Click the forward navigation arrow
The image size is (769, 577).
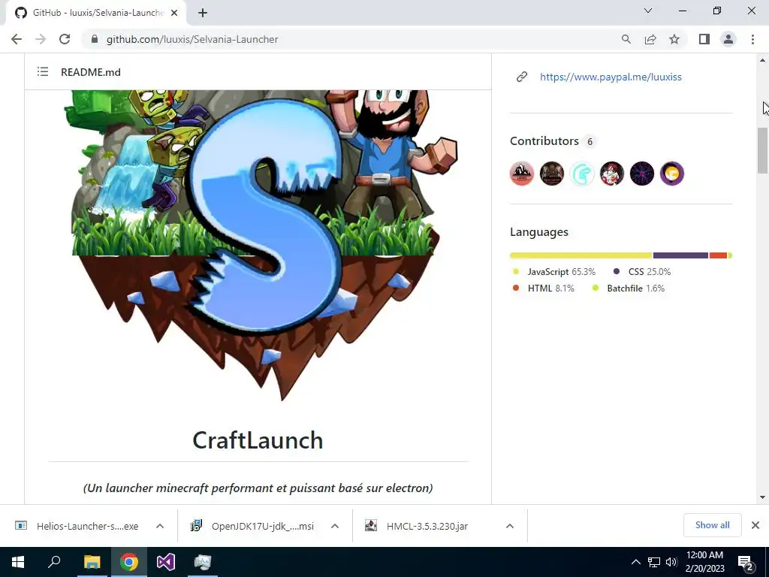coord(41,39)
